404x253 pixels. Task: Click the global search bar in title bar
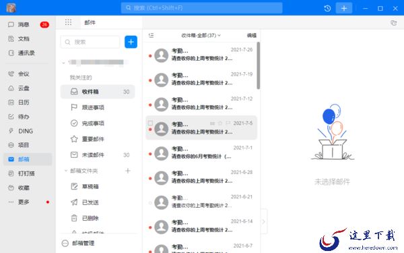click(202, 8)
